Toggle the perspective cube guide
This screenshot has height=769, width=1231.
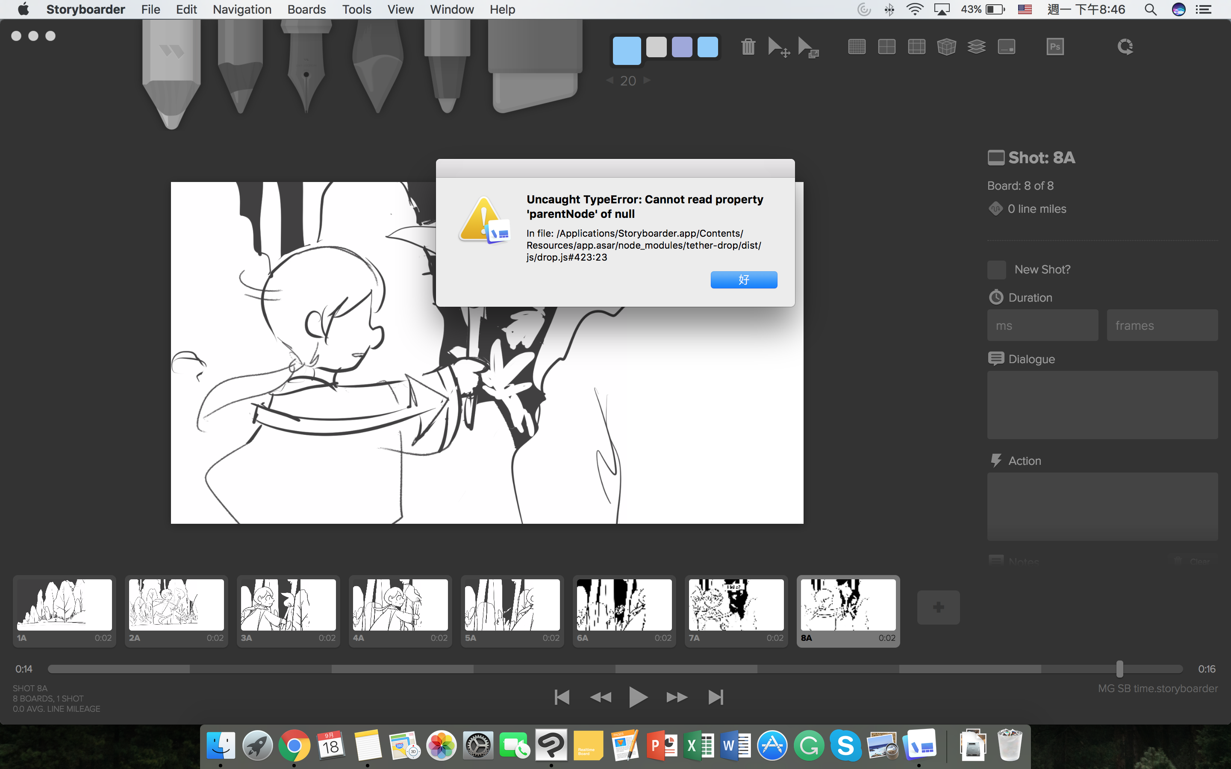coord(947,46)
